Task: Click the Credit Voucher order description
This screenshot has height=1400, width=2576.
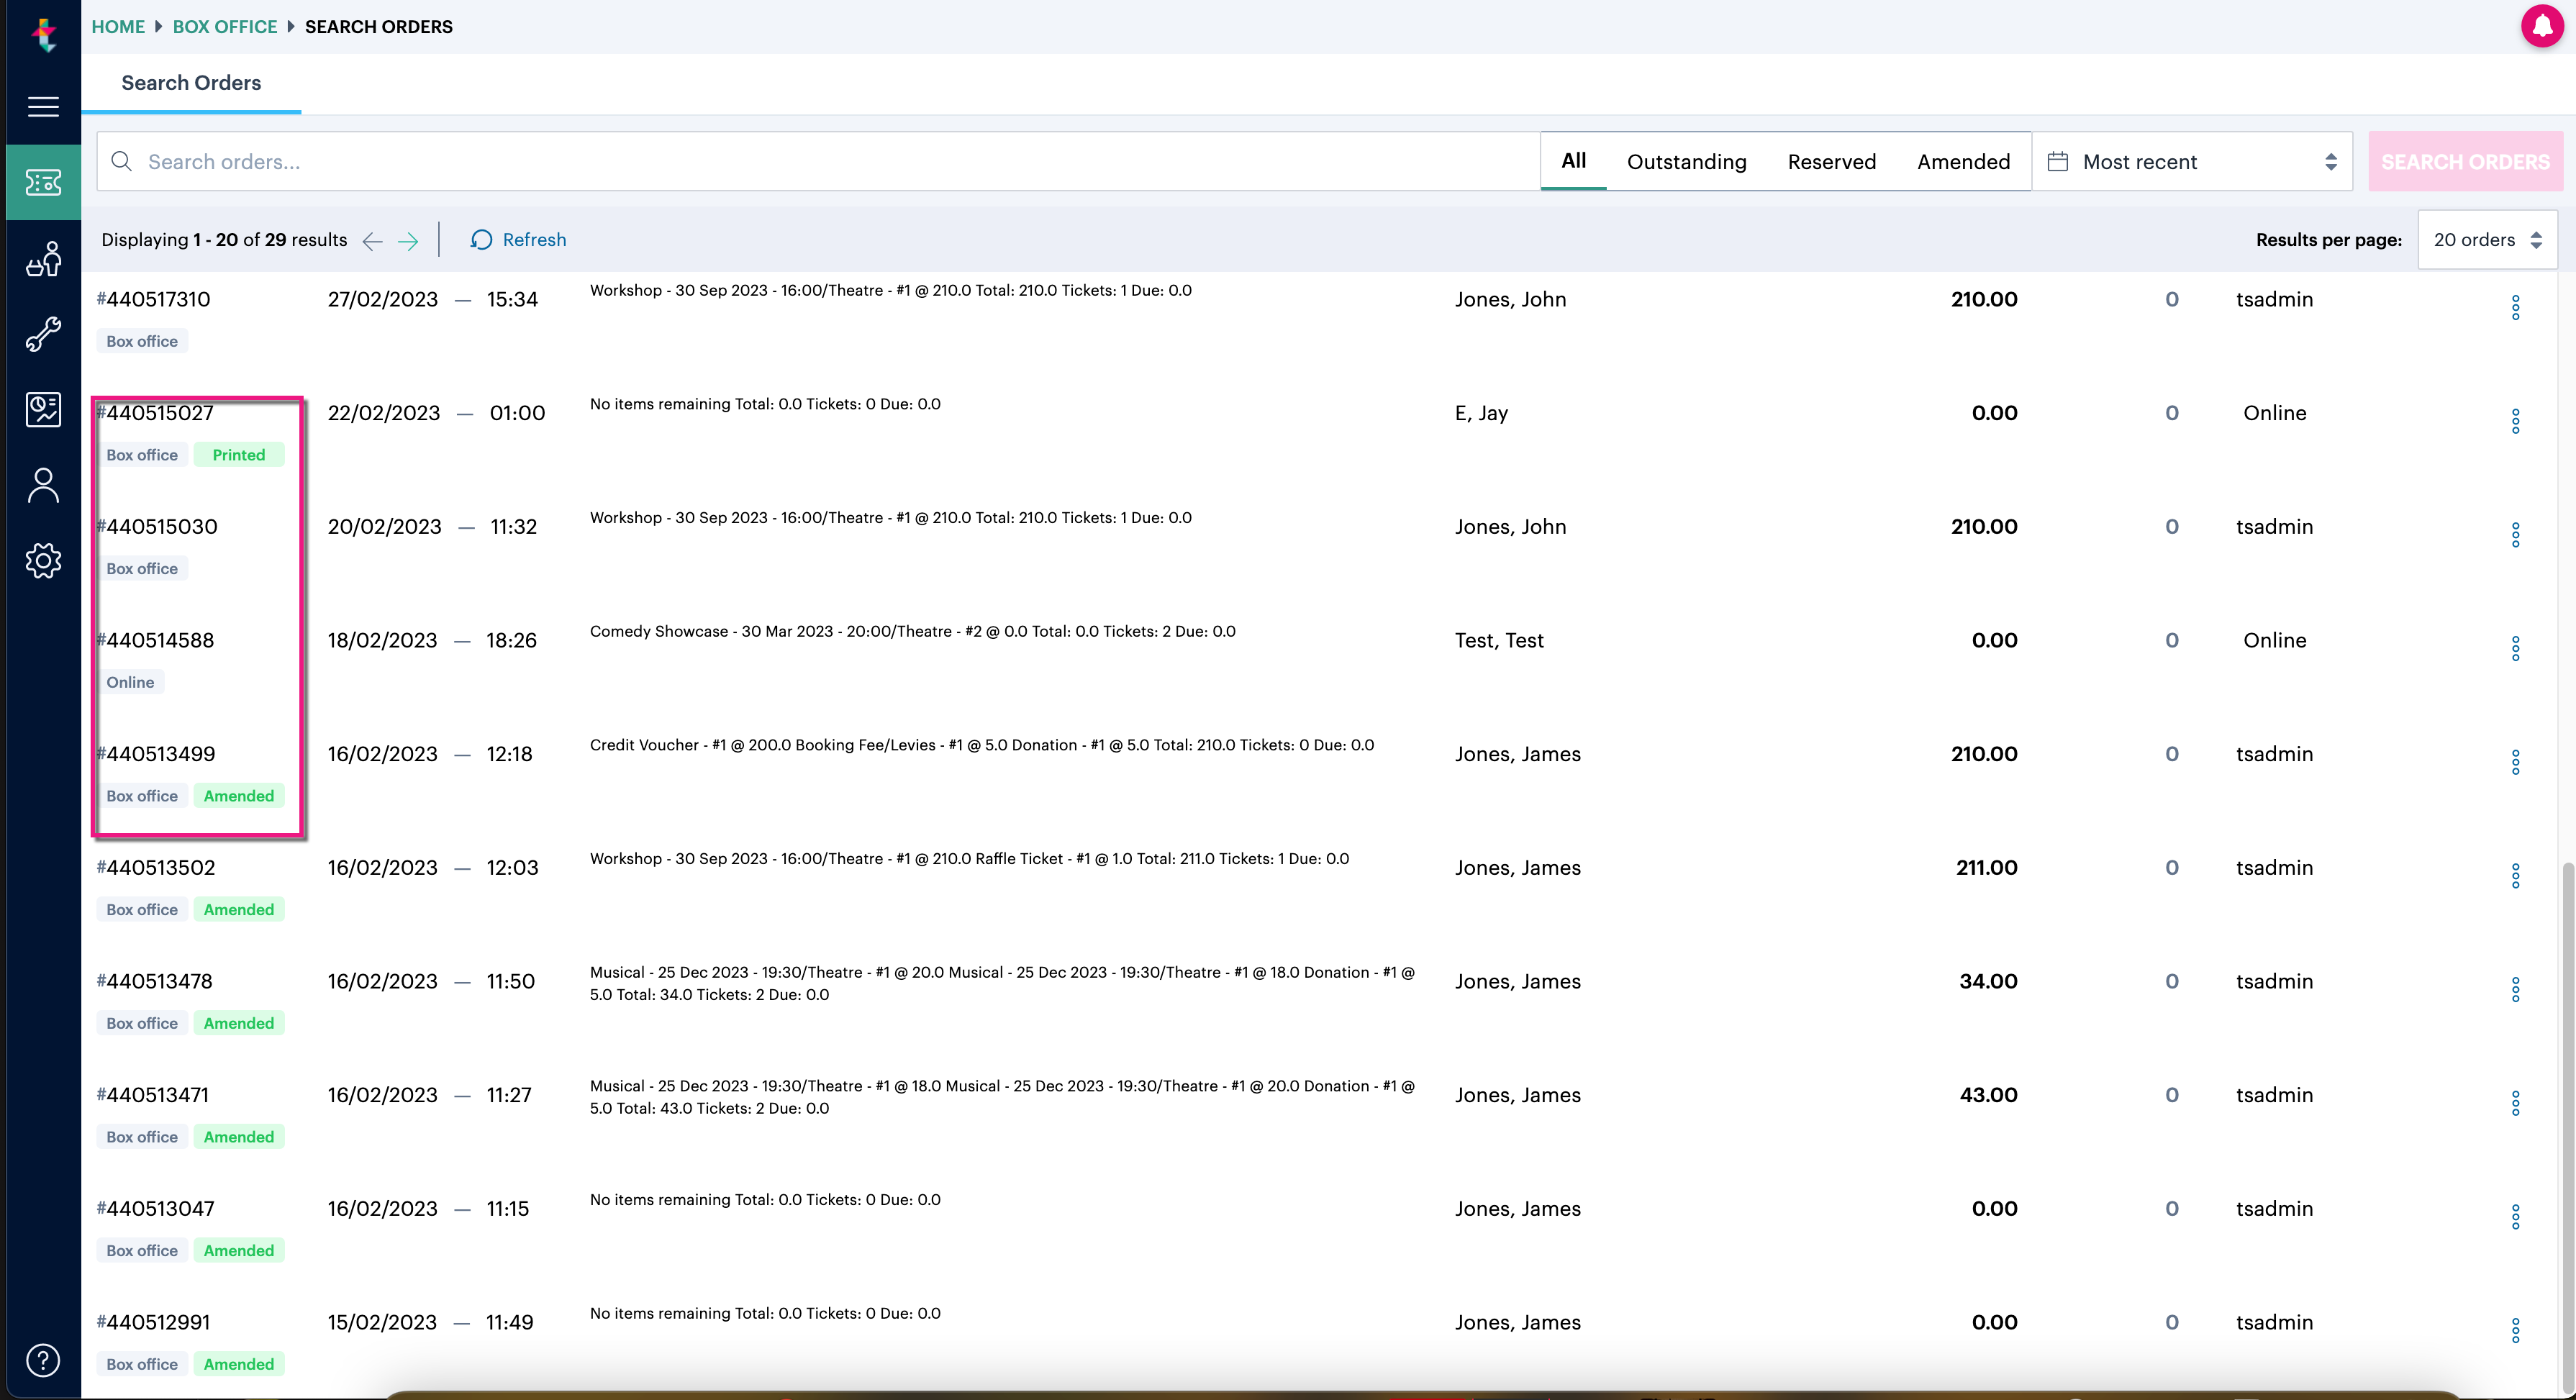Action: [x=981, y=745]
